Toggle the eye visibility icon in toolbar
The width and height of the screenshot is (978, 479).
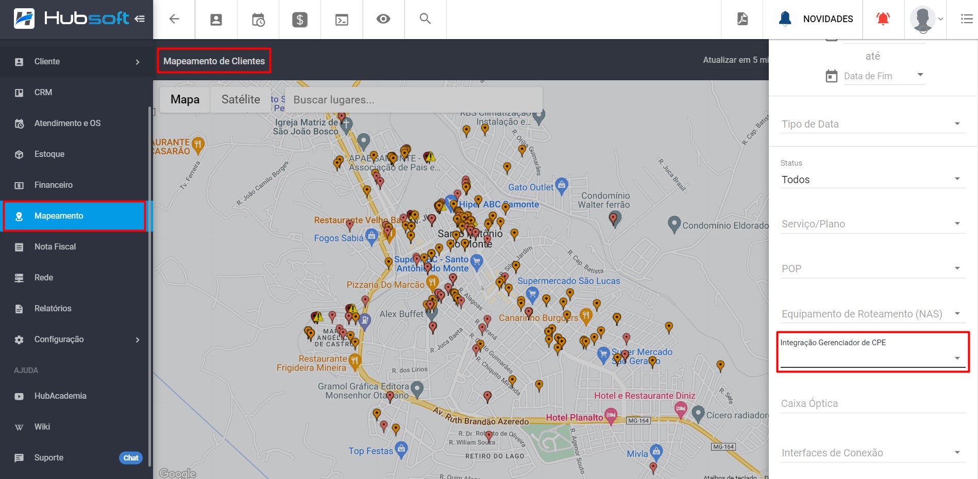[x=383, y=19]
